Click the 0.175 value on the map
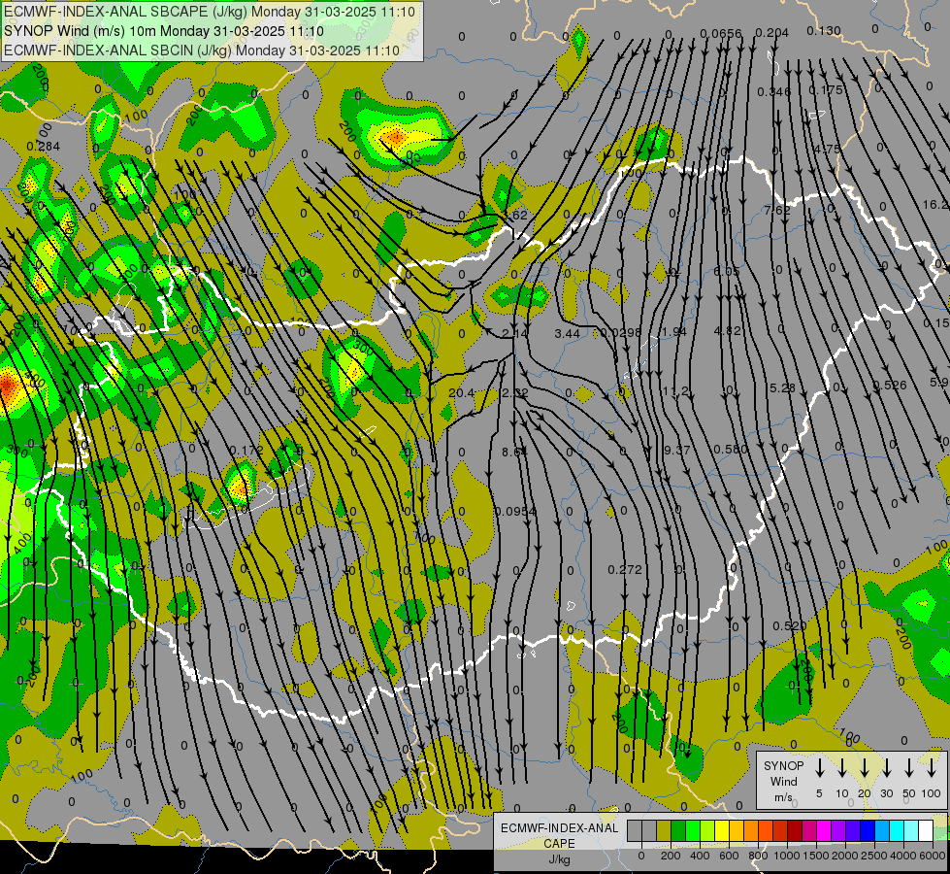Viewport: 950px width, 874px height. point(826,89)
